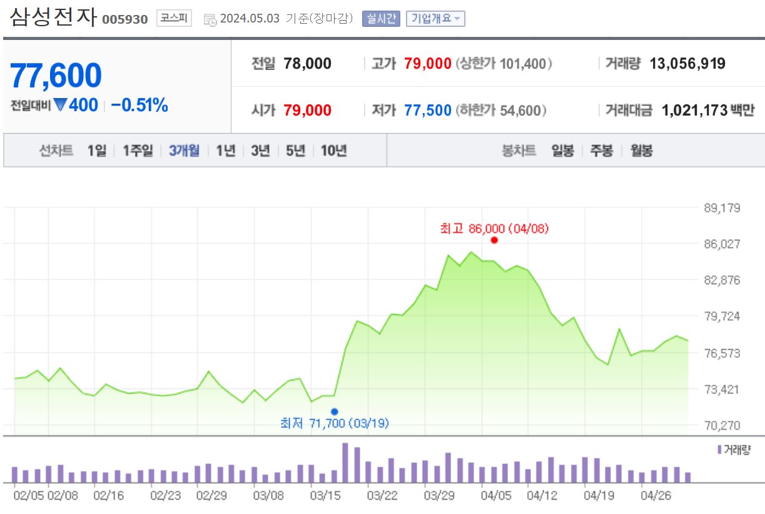765x514 pixels.
Task: Click the 코스피 market label
Action: 173,18
